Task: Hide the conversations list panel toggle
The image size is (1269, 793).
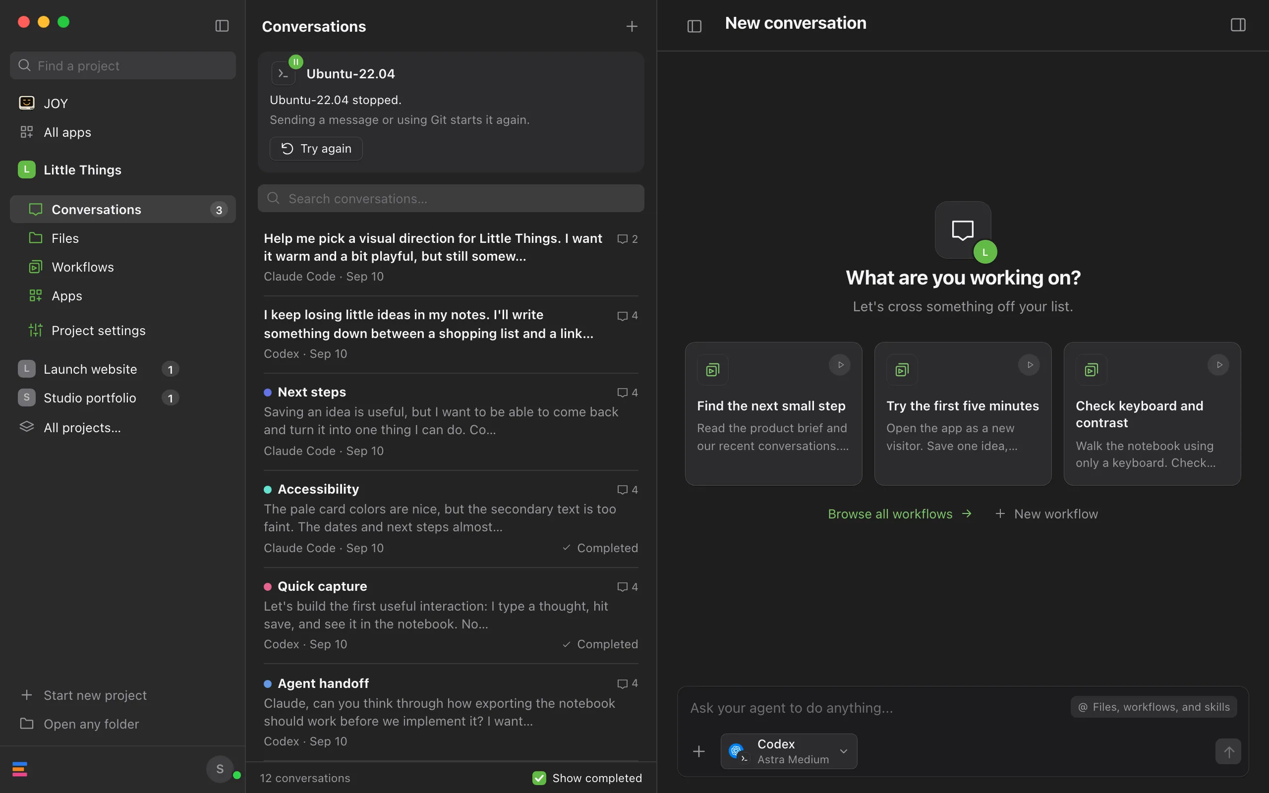Action: [694, 26]
